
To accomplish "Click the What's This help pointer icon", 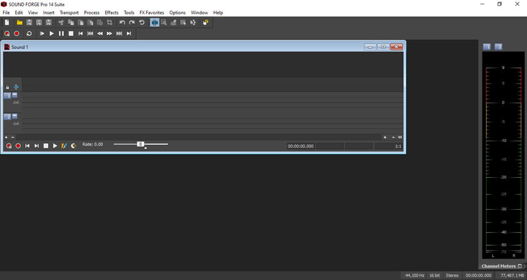I will (206, 23).
